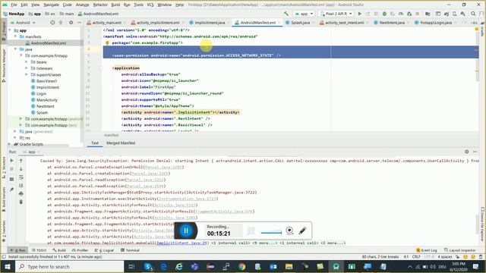Hide the Project panel with minus icon
This screenshot has height=273, width=486.
79,23
